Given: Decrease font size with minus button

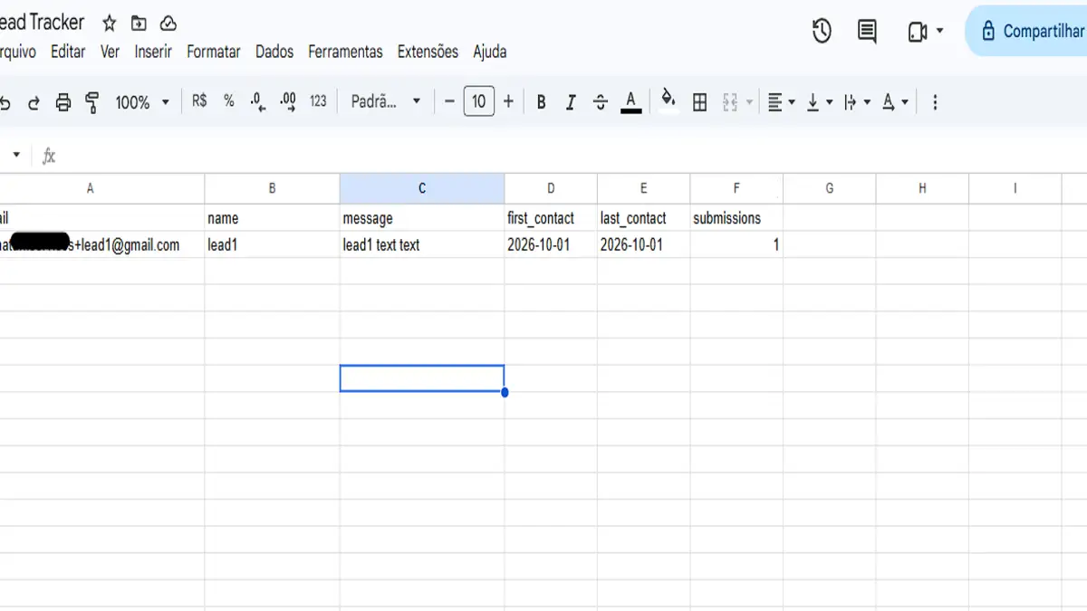Looking at the screenshot, I should pyautogui.click(x=449, y=101).
